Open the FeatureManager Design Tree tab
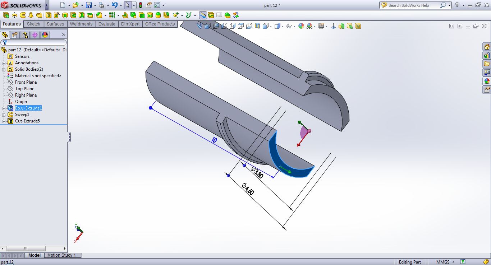Image resolution: width=491 pixels, height=265 pixels. point(5,35)
